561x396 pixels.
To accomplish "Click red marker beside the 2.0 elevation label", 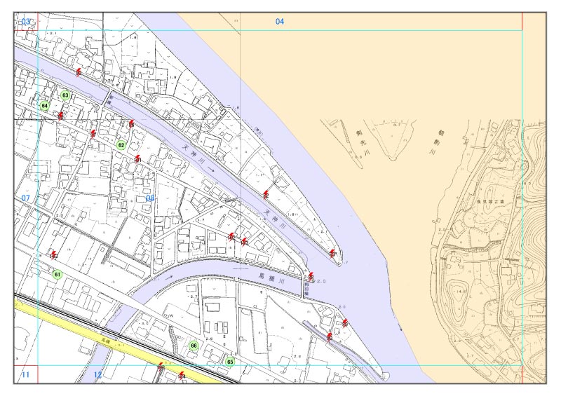I will point(311,277).
